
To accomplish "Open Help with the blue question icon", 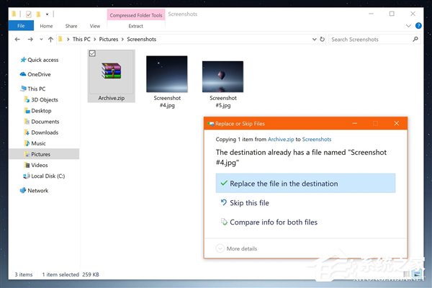I will point(418,26).
